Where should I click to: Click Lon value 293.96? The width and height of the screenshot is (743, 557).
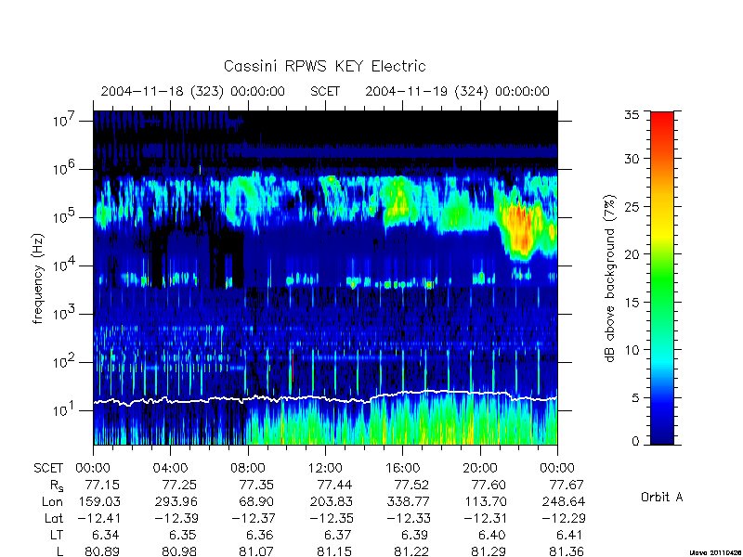point(176,501)
